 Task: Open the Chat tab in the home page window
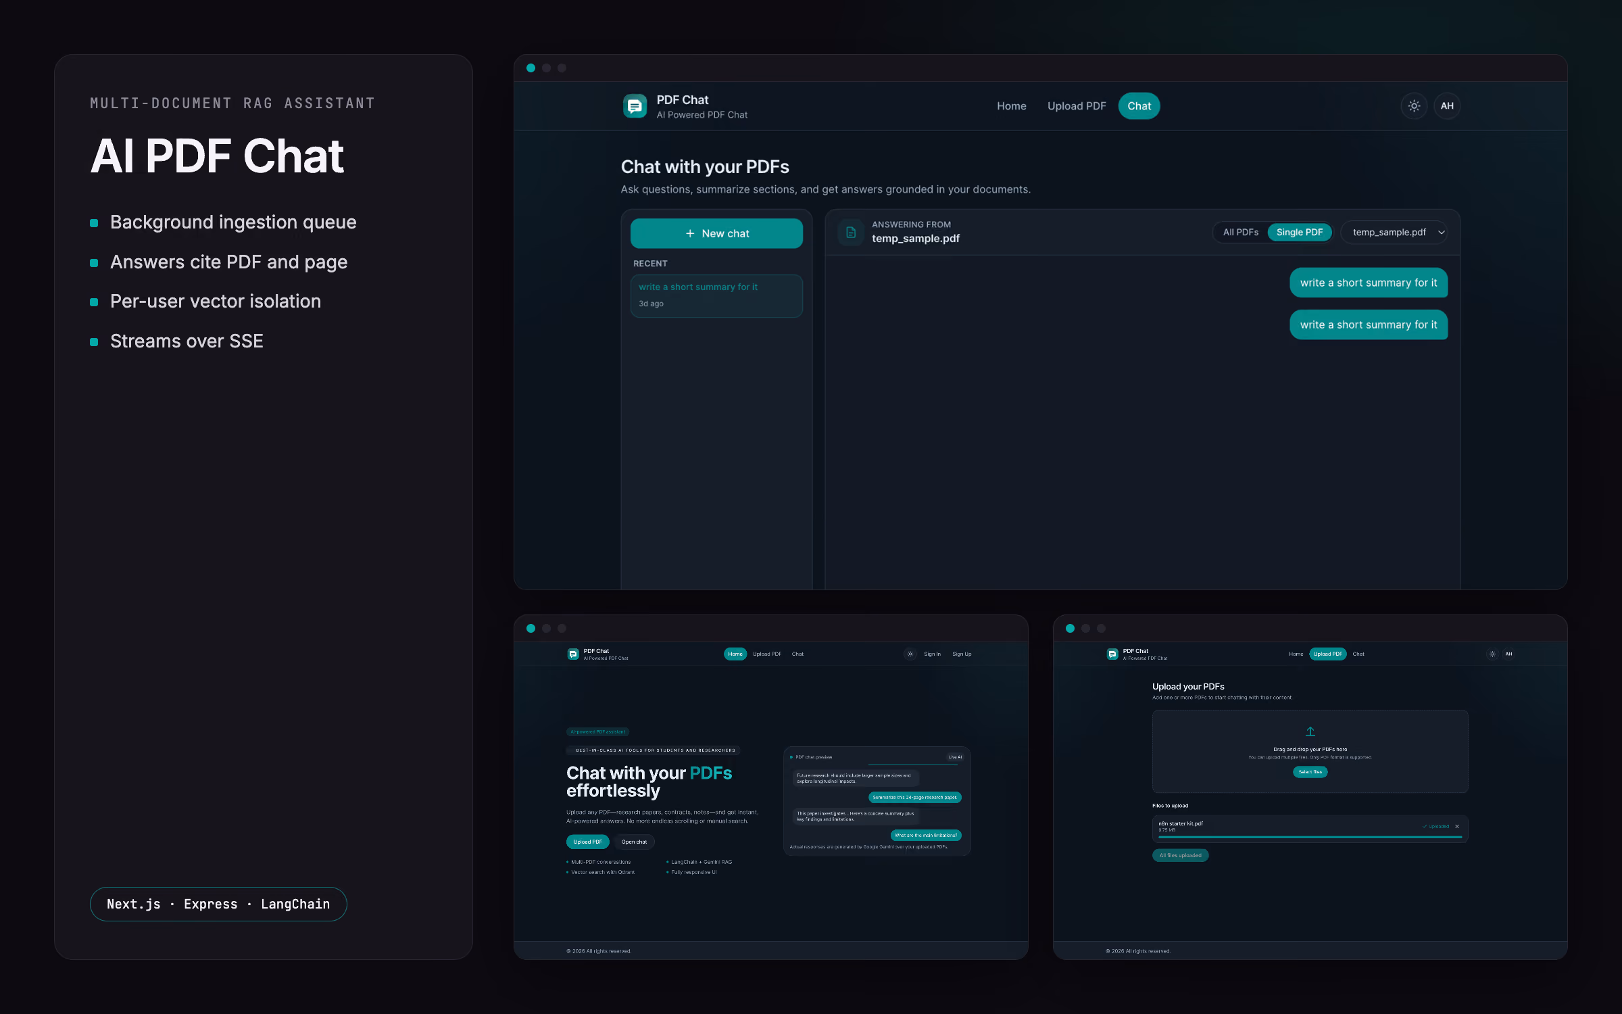tap(797, 654)
